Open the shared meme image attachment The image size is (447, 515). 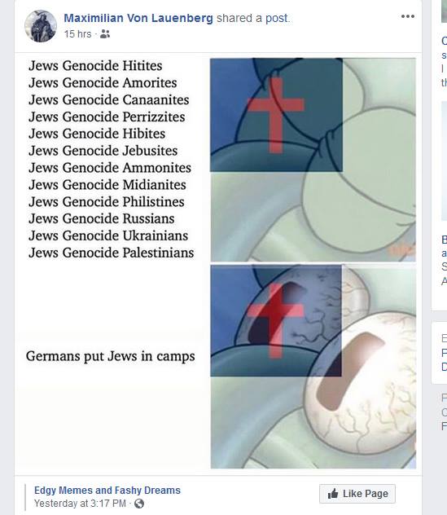[x=218, y=263]
